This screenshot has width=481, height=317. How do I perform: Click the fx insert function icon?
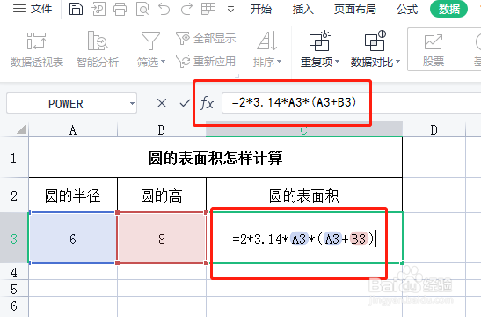tap(207, 103)
